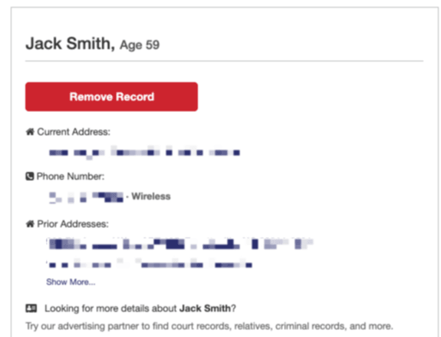Expand prior addresses with Show More link
This screenshot has width=441, height=337.
coord(71,282)
